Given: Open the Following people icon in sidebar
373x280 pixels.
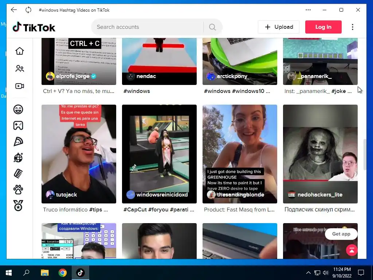Looking at the screenshot, I should point(20,69).
